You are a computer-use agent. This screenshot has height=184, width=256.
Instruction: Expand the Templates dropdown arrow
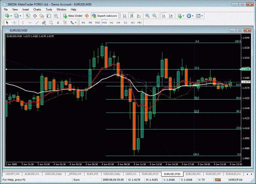coord(202,16)
